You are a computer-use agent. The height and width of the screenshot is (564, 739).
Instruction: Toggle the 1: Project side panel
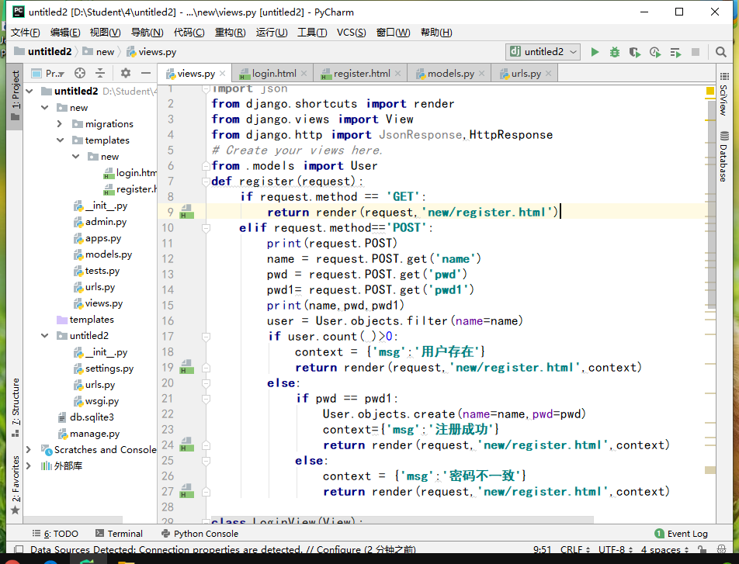coord(15,95)
